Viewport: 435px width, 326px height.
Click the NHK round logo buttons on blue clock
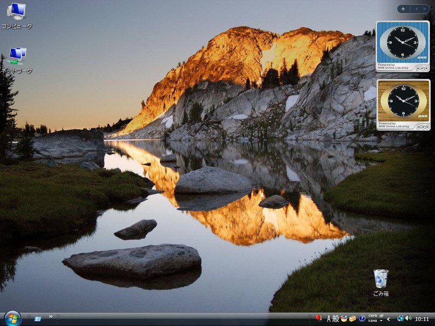pos(422,68)
